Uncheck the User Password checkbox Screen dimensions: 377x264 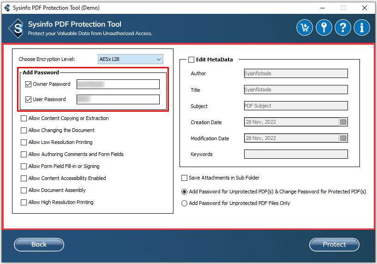(x=29, y=100)
